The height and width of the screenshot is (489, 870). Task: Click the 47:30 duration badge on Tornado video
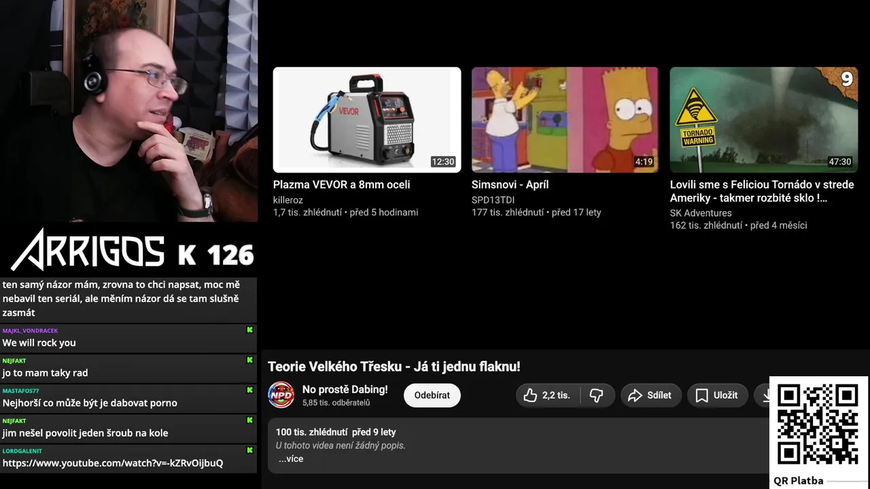click(840, 162)
